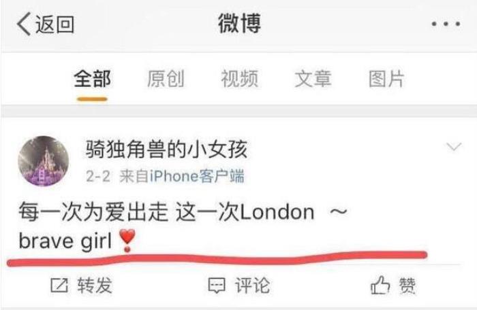Viewport: 477px width, 310px height.
Task: Open the castle profile avatar
Action: point(44,161)
